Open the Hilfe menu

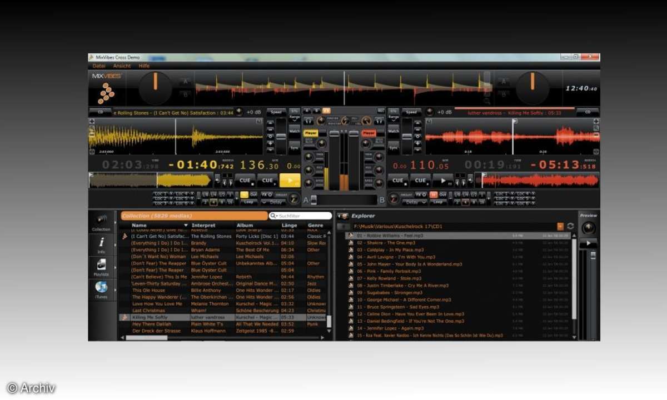pos(144,66)
